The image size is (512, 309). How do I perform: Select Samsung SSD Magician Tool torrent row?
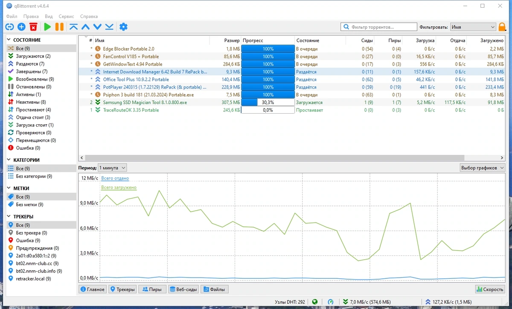coord(291,103)
